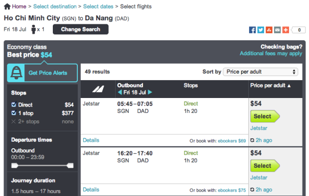
Task: Go to previous day arrow before Fri 18 Jul
Action: (x=120, y=92)
